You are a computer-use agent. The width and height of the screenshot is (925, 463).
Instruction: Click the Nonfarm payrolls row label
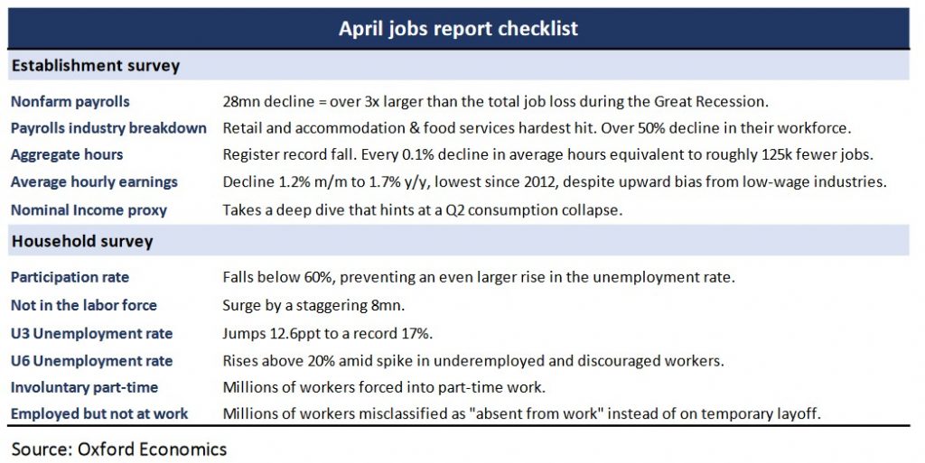pos(70,101)
